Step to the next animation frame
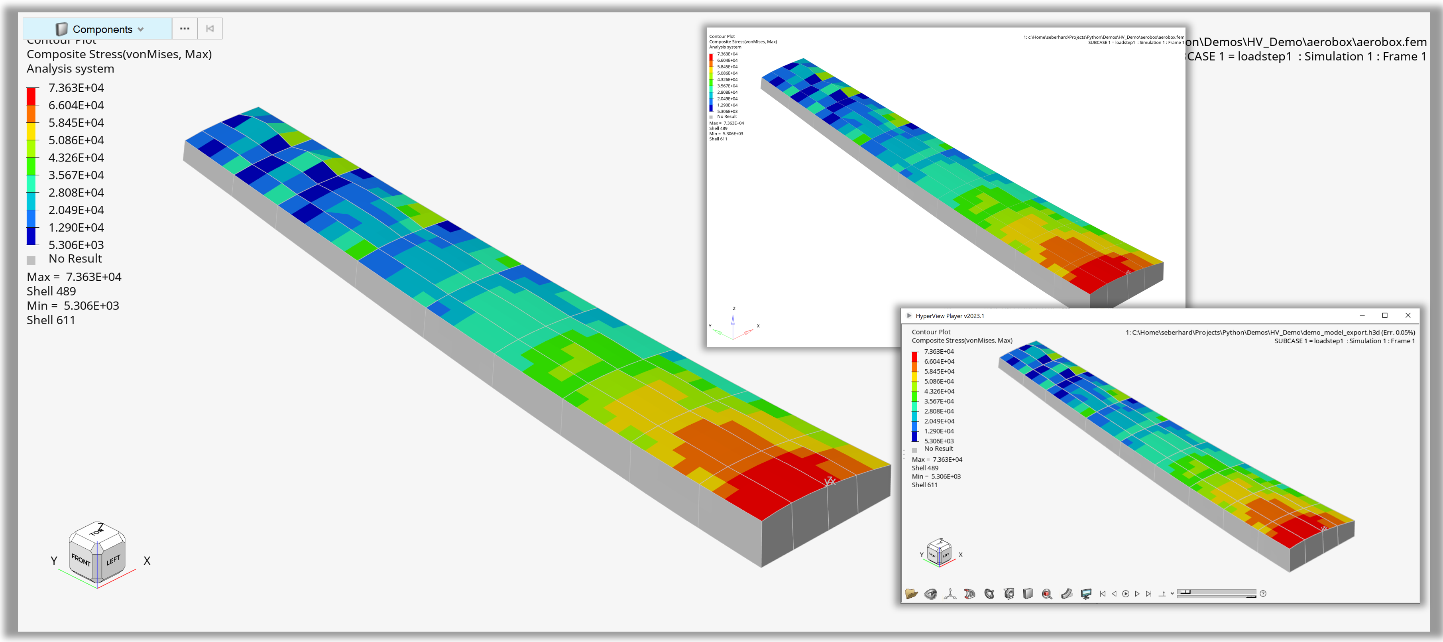The image size is (1443, 642). 1137,594
